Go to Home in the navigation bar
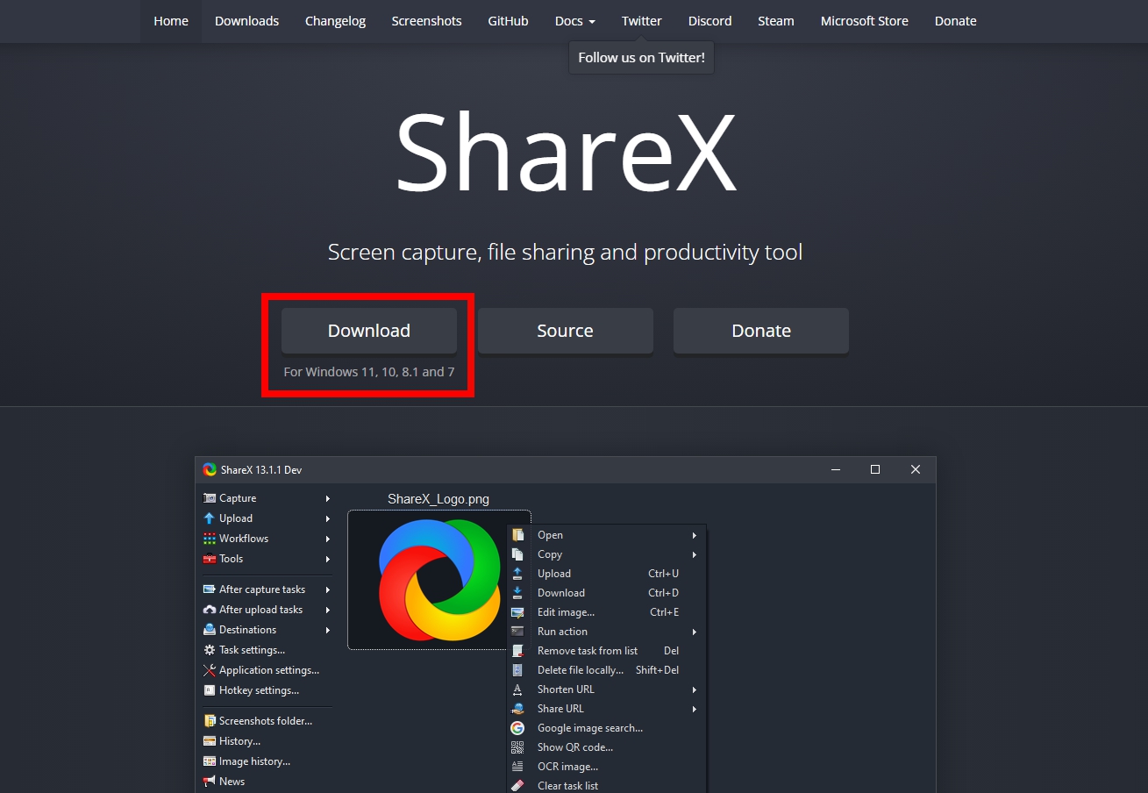This screenshot has height=793, width=1148. (x=171, y=21)
